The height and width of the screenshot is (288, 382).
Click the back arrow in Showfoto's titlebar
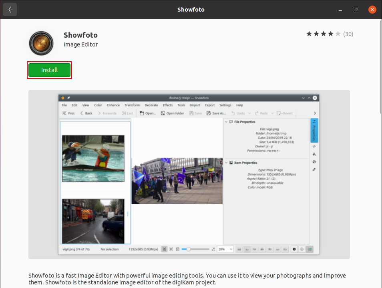click(10, 9)
